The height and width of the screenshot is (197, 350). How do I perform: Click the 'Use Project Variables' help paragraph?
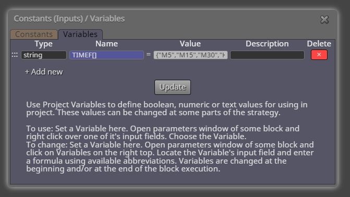pos(167,108)
